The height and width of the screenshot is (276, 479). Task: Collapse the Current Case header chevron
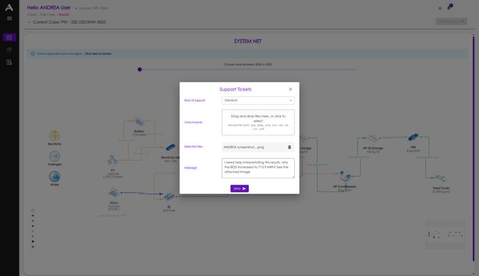[29, 22]
